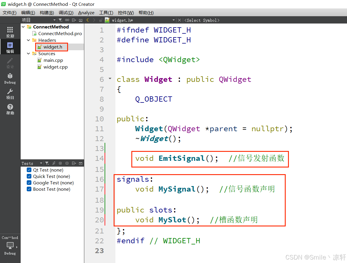Fold the Widget class at line 6
Image resolution: width=347 pixels, height=263 pixels.
pos(110,78)
